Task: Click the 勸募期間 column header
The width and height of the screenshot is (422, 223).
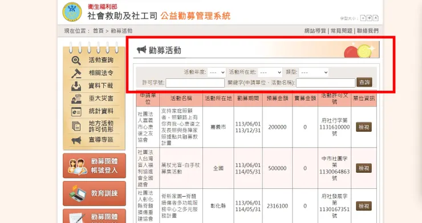Action: [x=248, y=99]
